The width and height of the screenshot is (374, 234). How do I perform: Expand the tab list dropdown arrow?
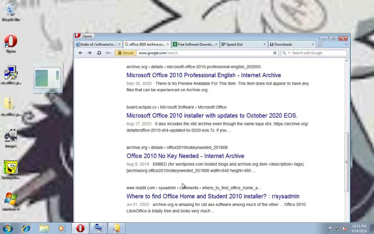point(346,45)
